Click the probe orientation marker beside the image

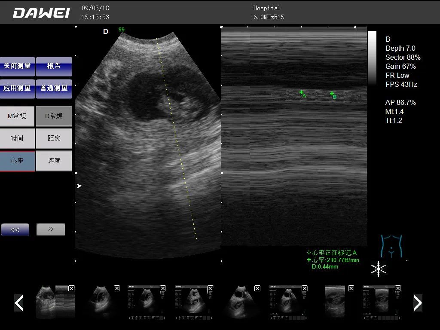coord(79,186)
